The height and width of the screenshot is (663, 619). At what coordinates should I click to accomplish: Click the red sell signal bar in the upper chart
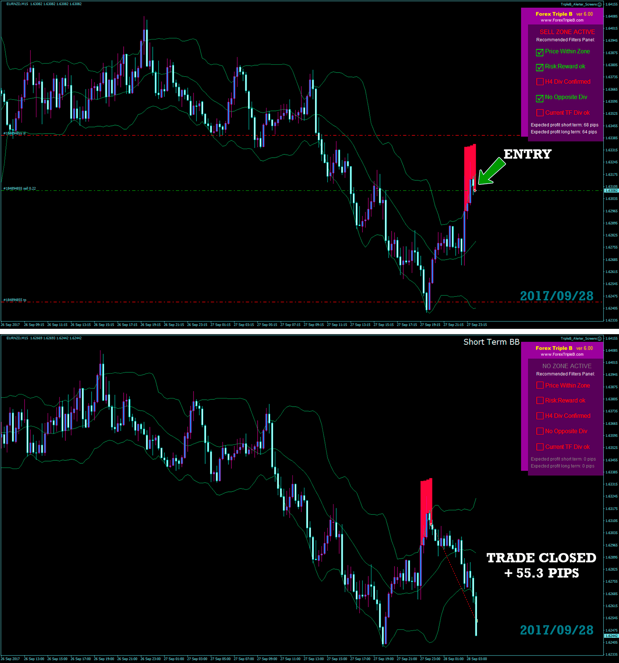tap(470, 173)
